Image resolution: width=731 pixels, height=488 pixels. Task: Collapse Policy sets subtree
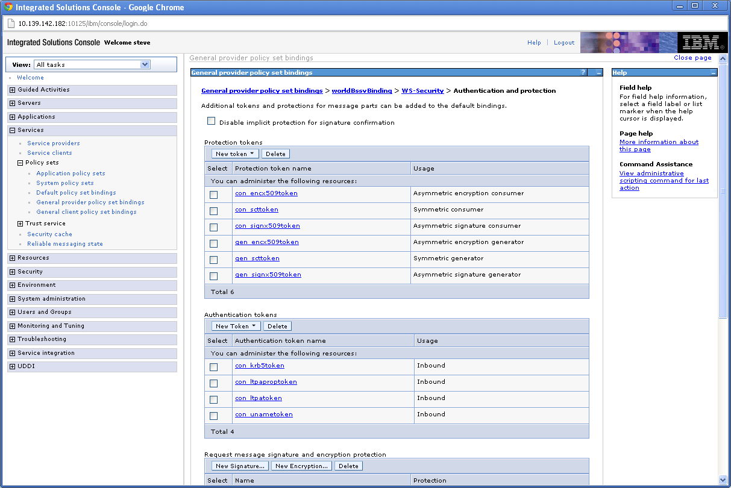pyautogui.click(x=20, y=163)
